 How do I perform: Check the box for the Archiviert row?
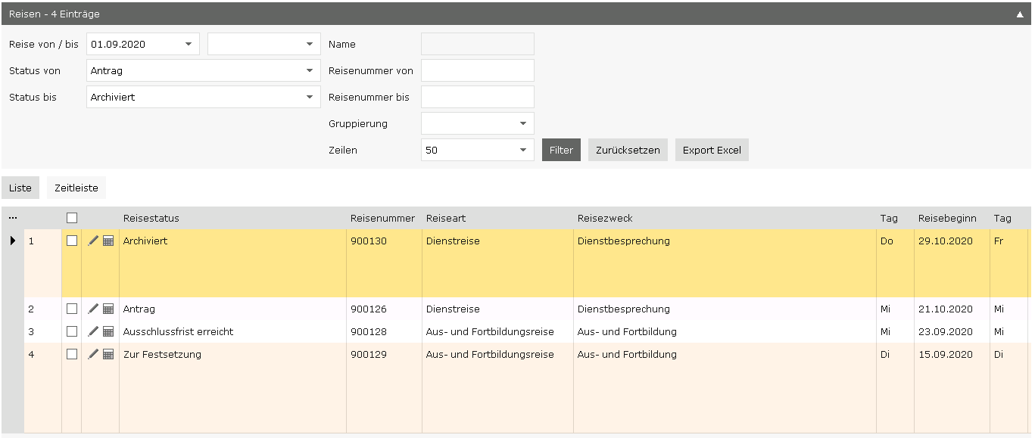[x=72, y=241]
